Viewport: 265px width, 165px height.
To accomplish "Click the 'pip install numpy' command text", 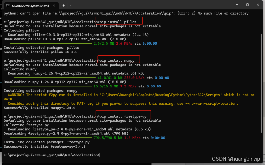I will coord(117,60).
